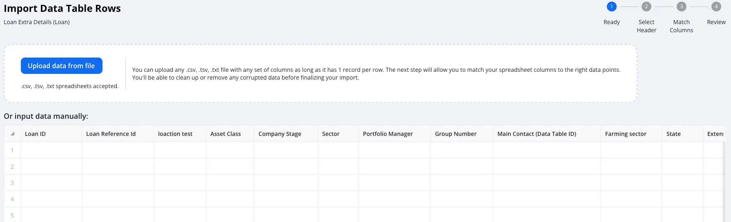Click the row 2 loaction test cell
Image resolution: width=731 pixels, height=222 pixels.
pos(180,166)
